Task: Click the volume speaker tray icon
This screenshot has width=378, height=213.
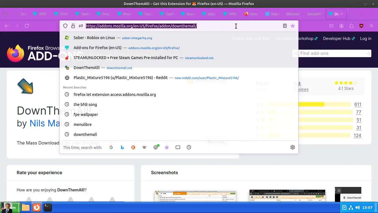Action: [x=357, y=207]
